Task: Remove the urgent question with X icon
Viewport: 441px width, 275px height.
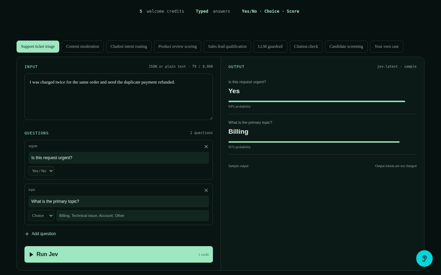Action: [206, 147]
